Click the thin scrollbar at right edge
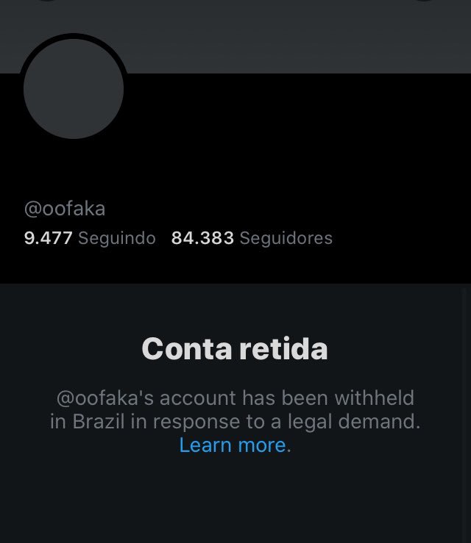 tap(467, 414)
